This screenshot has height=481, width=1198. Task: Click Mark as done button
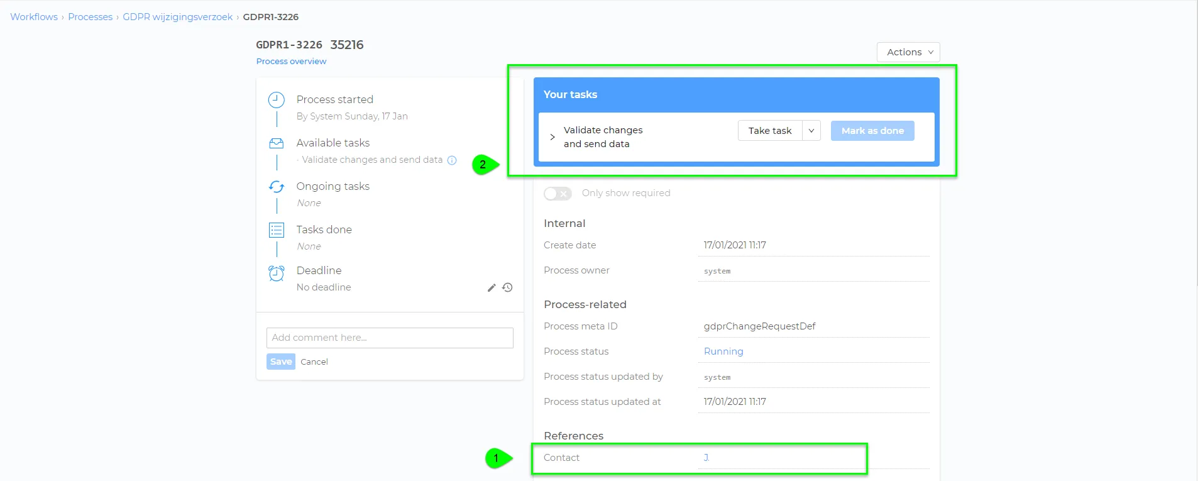pyautogui.click(x=872, y=131)
